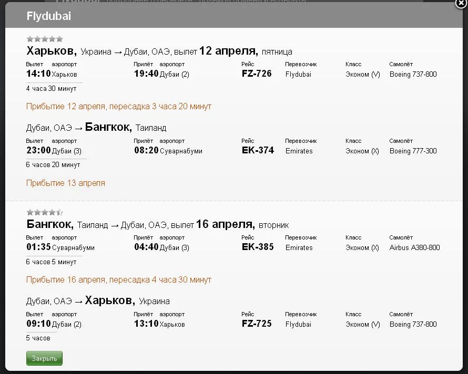Close the Flydubai popup with the X icon
468x374 pixels.
(461, 4)
